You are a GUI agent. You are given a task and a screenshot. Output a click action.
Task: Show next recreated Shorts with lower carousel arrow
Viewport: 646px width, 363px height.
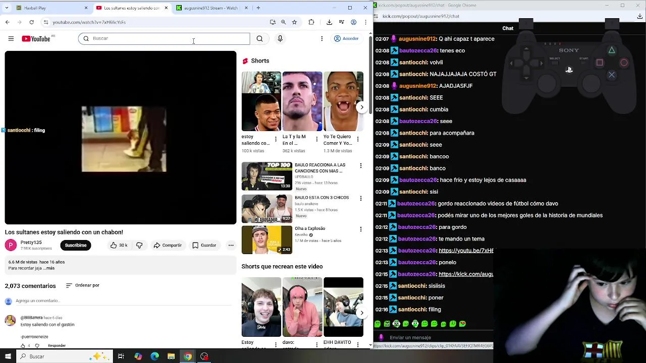pyautogui.click(x=362, y=313)
